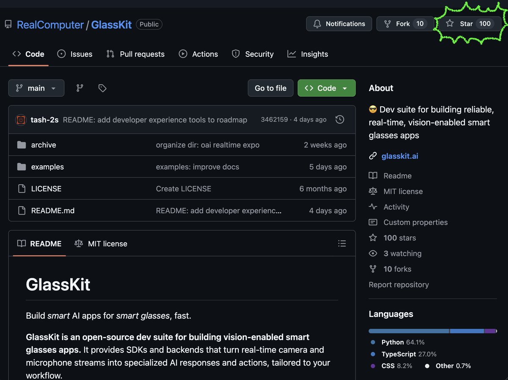Click TypeScript 27.0% language entry
Viewport: 508px width, 380px height.
(x=403, y=354)
